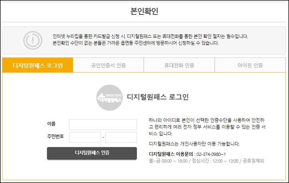The height and width of the screenshot is (183, 289).
Task: Click the 디지털원패스 이용문의 label
Action: [x=171, y=154]
